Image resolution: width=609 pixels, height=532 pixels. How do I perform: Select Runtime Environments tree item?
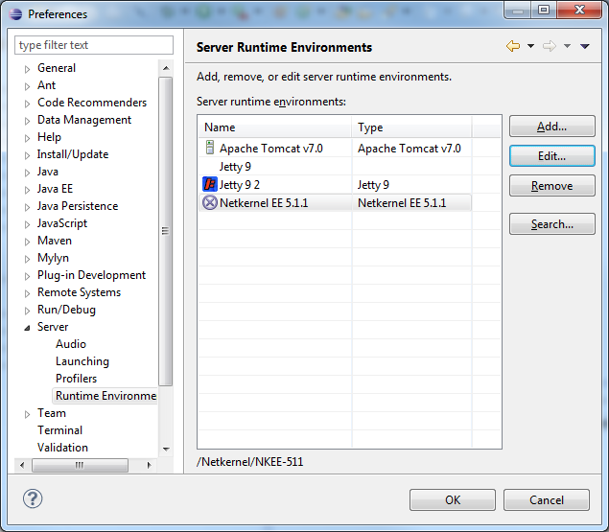click(105, 395)
